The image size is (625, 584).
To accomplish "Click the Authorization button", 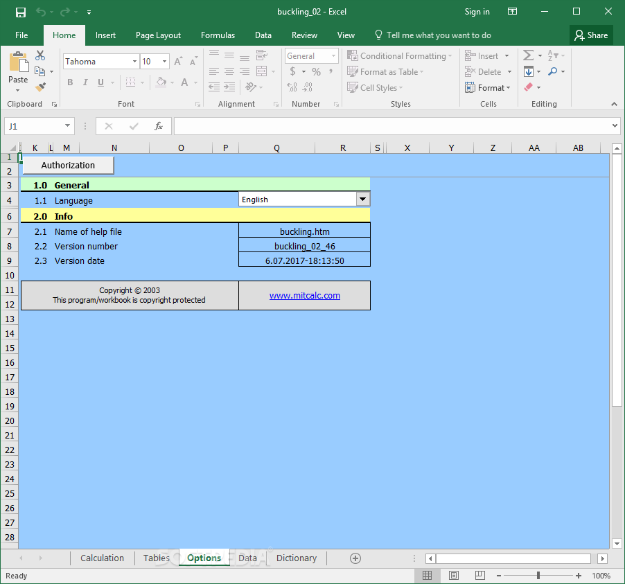I will 68,166.
